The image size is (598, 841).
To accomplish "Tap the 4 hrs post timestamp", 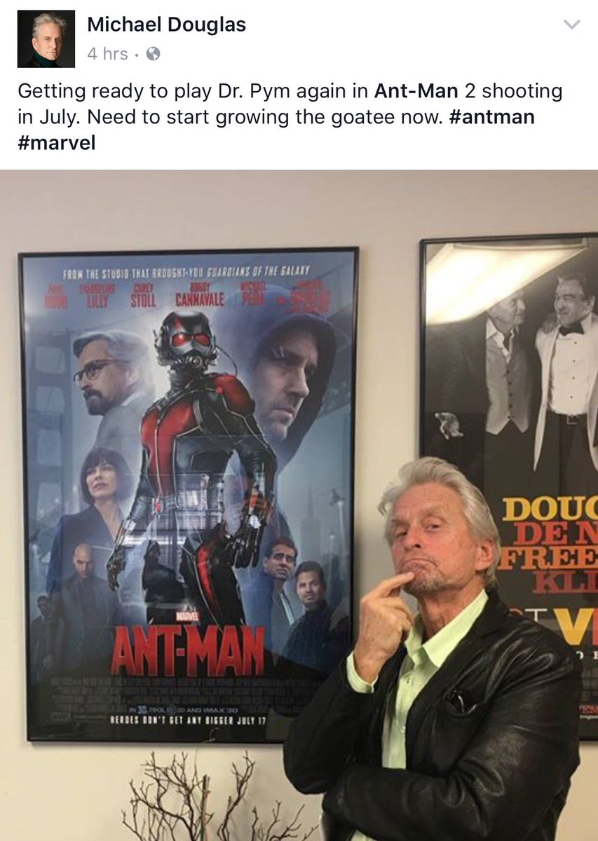I will (x=107, y=54).
